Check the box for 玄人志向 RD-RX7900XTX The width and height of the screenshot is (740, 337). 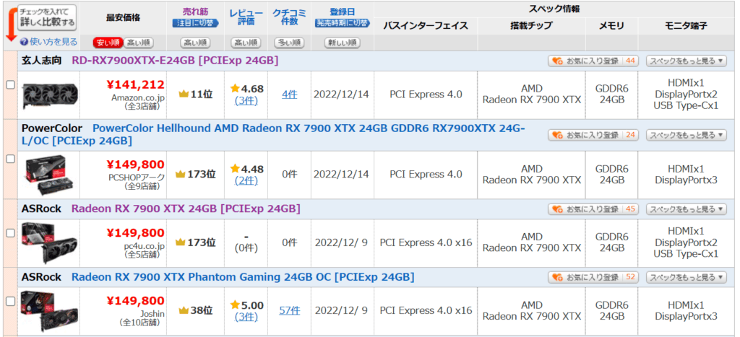(10, 85)
